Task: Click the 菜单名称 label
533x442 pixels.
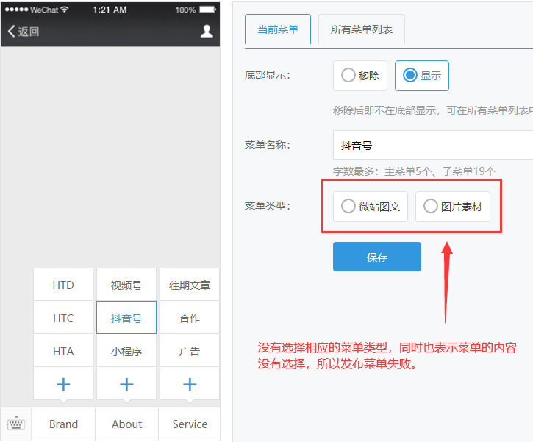Action: coord(268,145)
